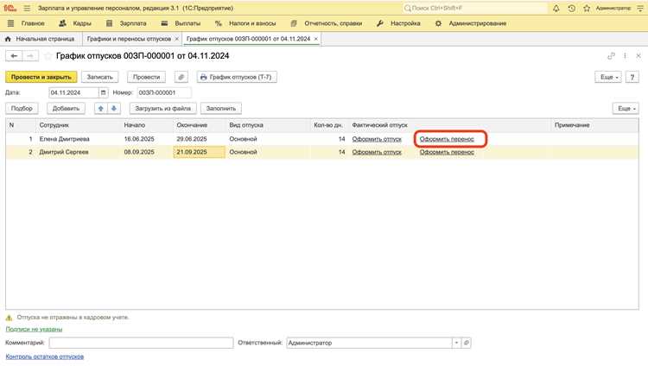Click the paperclip attached files icon
The image size is (648, 366).
[181, 77]
